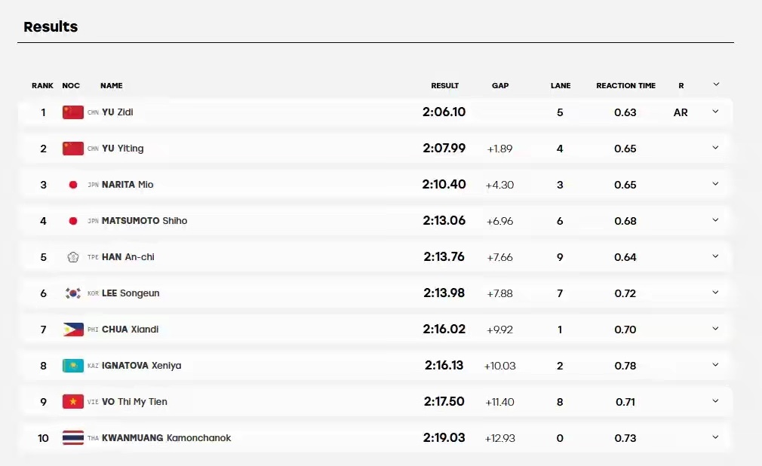Open athlete name NARITA Mio
Viewport: 762px width, 466px height.
click(x=128, y=185)
